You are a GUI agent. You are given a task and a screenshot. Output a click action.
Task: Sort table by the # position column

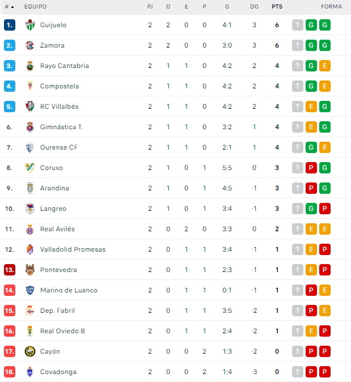9,7
